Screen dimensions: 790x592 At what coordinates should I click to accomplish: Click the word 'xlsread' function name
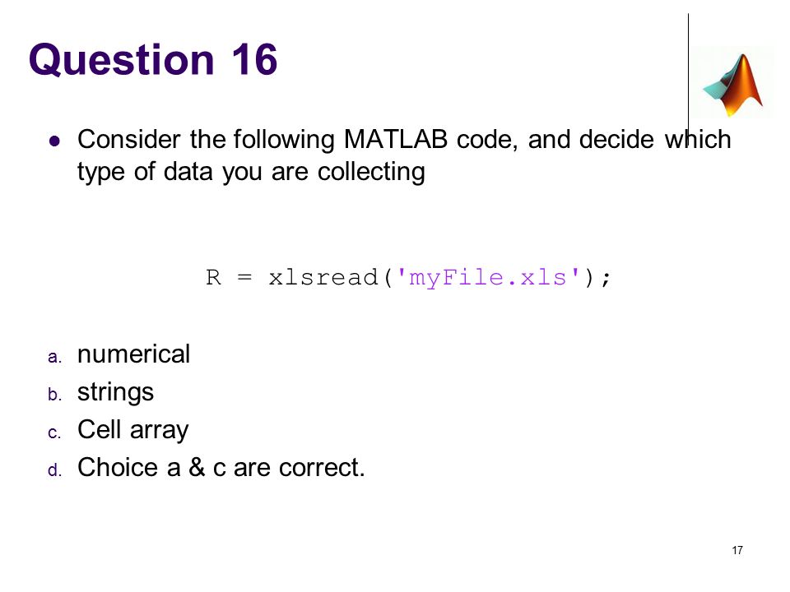323,277
